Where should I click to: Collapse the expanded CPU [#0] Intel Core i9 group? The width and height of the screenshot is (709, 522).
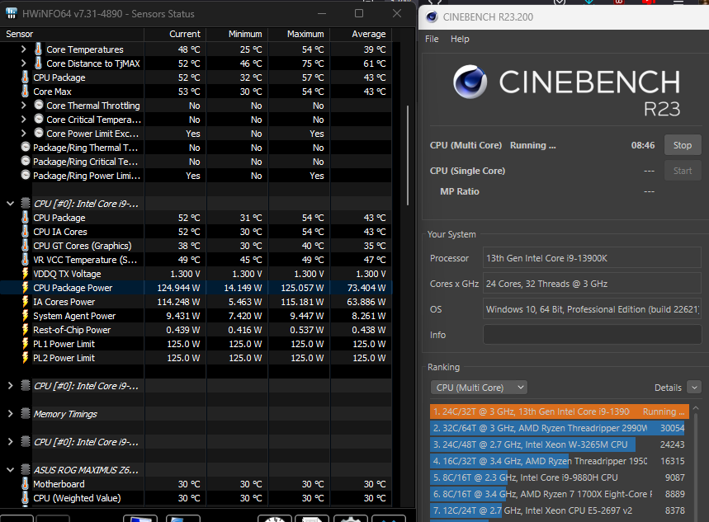point(10,204)
